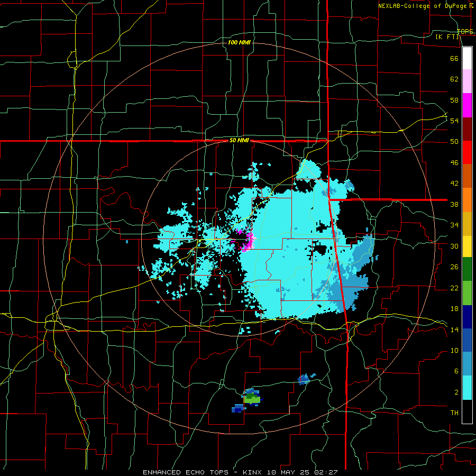Click the 'TH' legend label
Screen dimensions: 476x476
(454, 413)
